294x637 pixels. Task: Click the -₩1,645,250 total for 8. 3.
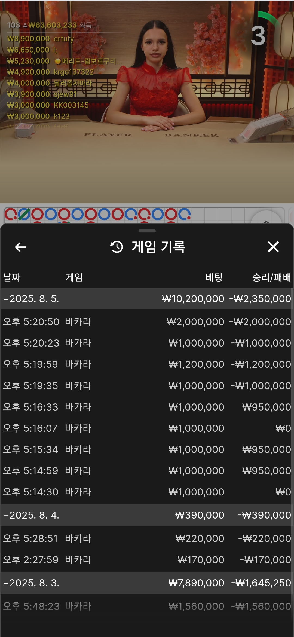(261, 583)
